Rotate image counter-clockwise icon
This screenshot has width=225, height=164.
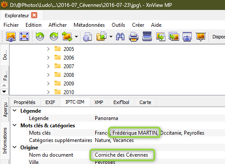(40, 37)
